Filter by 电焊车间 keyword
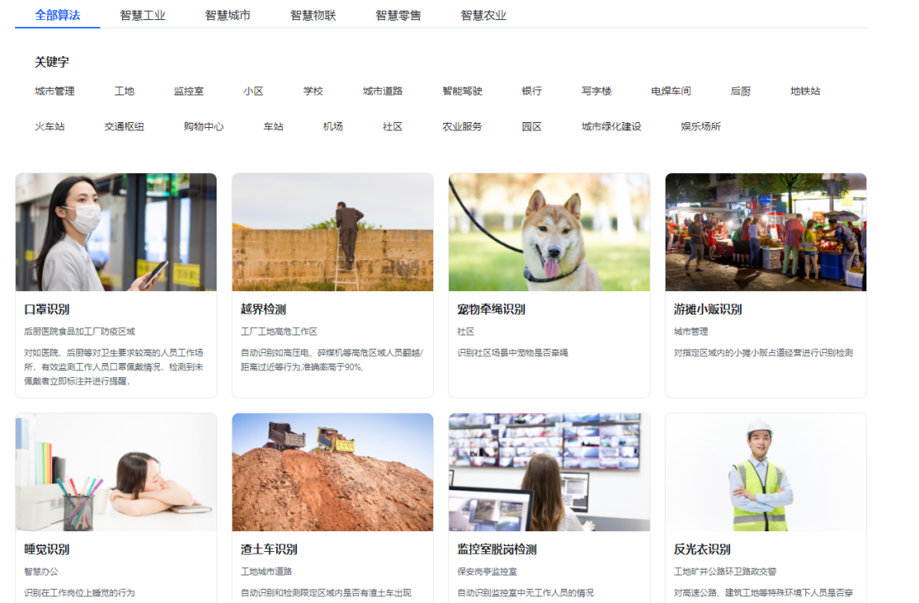This screenshot has width=919, height=603. (x=671, y=91)
